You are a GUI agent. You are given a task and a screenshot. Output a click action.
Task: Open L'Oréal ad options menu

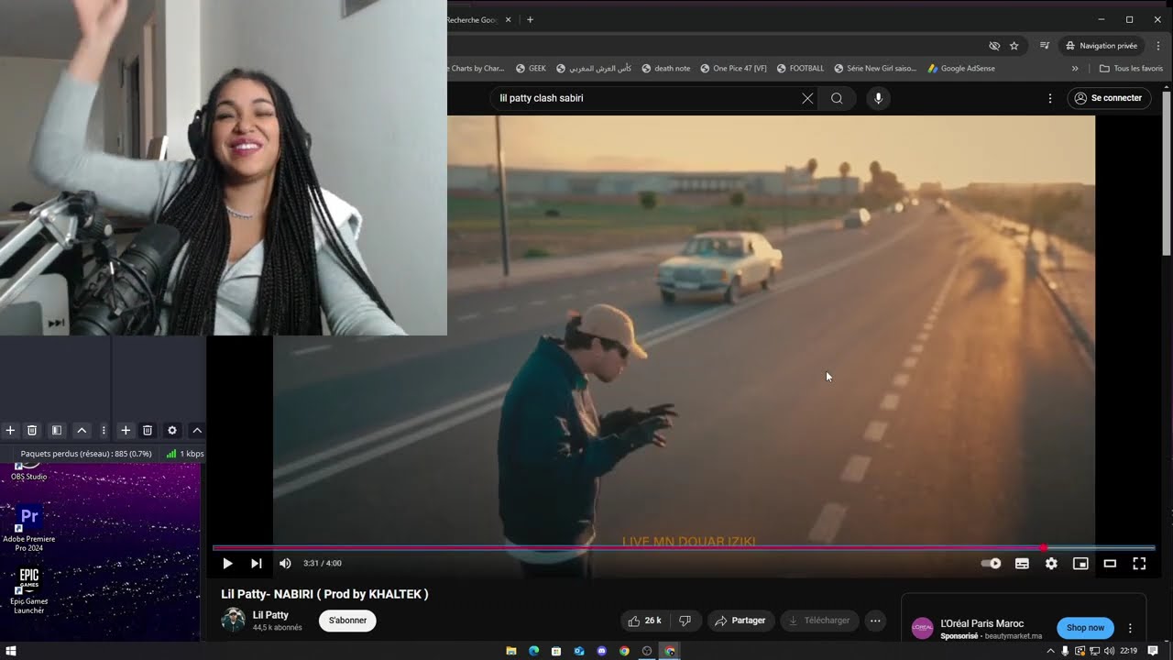pos(1130,628)
